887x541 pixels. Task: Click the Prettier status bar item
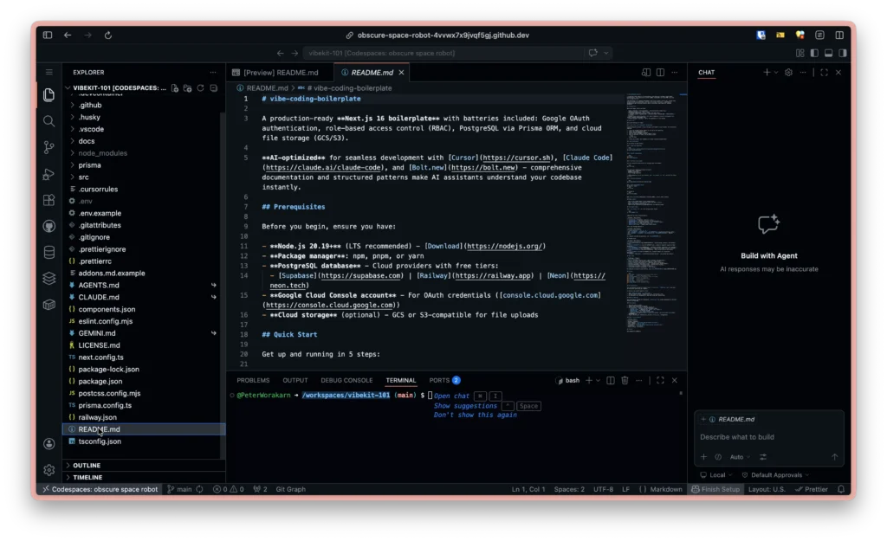(811, 490)
